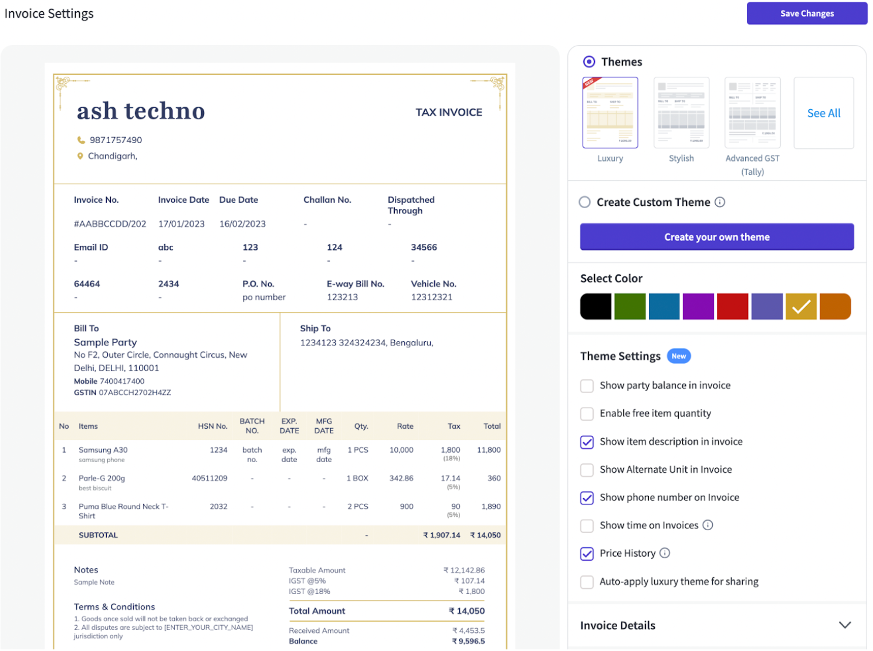
Task: Click the phone icon in the invoice header
Action: point(81,140)
